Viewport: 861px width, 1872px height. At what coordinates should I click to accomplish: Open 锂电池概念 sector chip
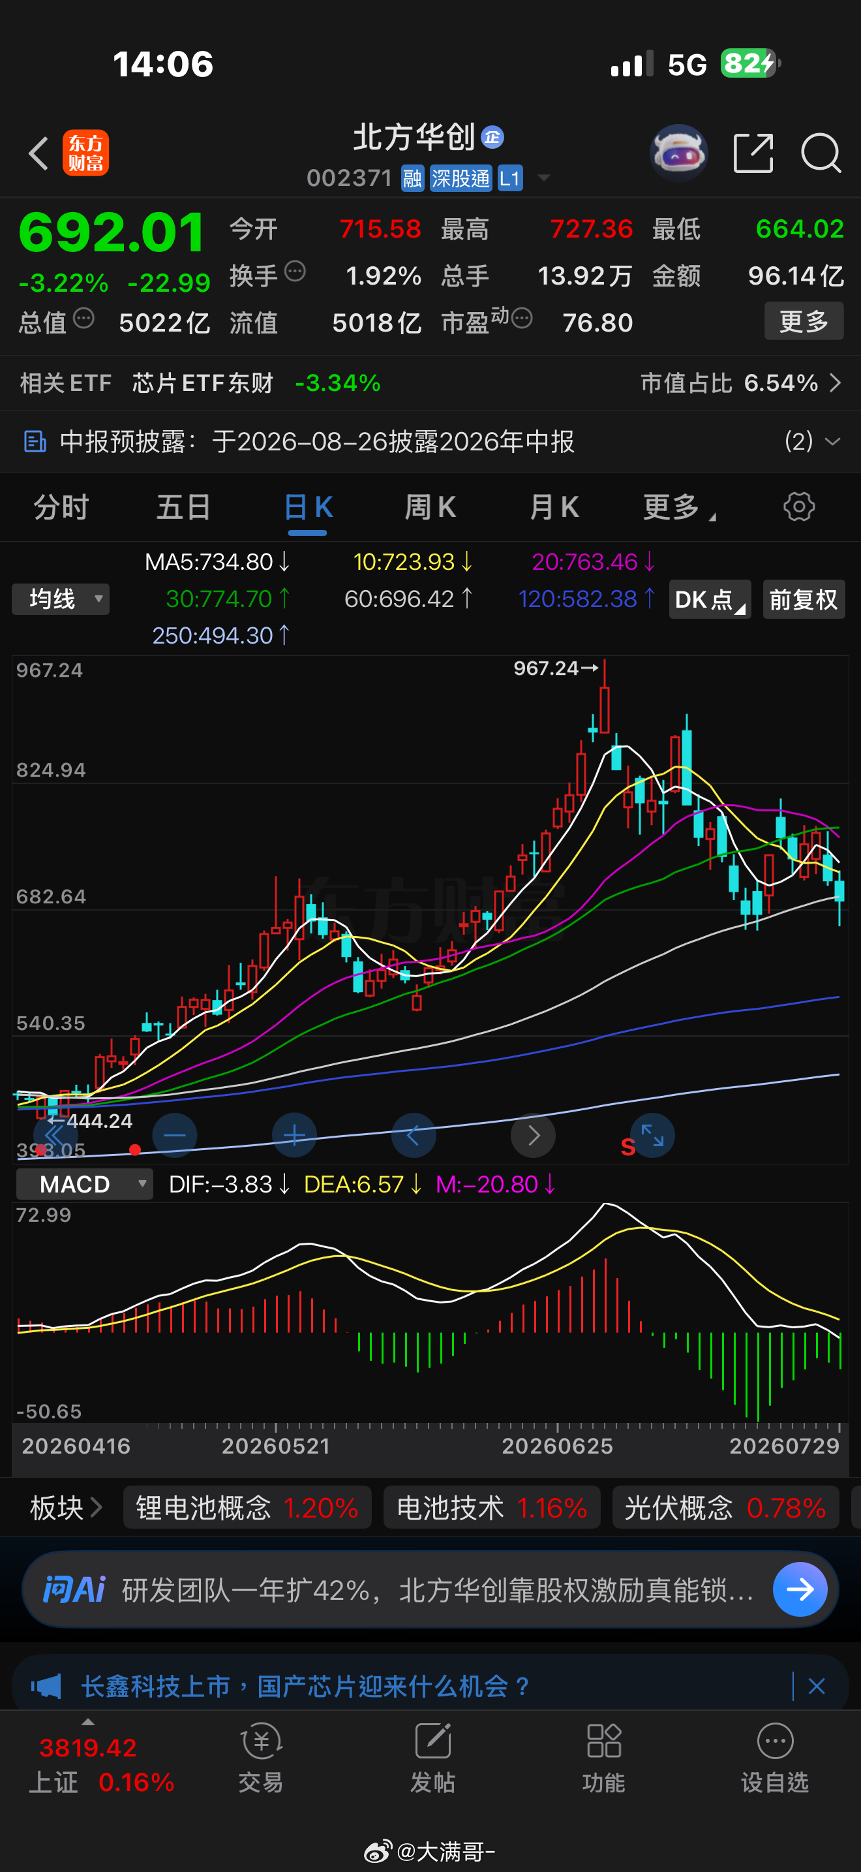point(247,1508)
